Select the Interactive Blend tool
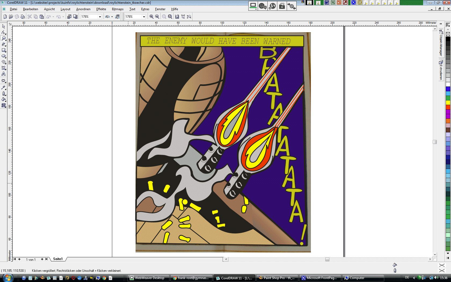 click(3, 81)
